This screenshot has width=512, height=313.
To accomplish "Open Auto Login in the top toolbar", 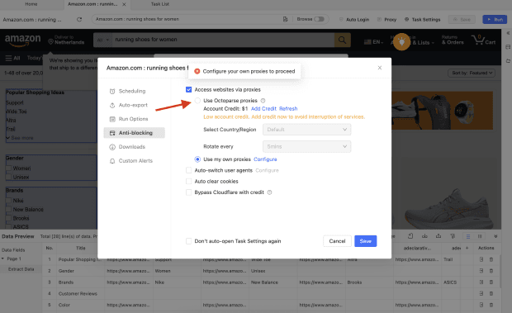I will (x=354, y=20).
